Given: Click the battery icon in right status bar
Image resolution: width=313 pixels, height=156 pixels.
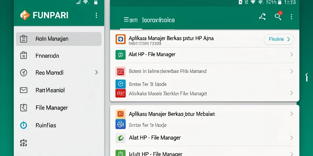Looking at the screenshot, I should [280, 2].
